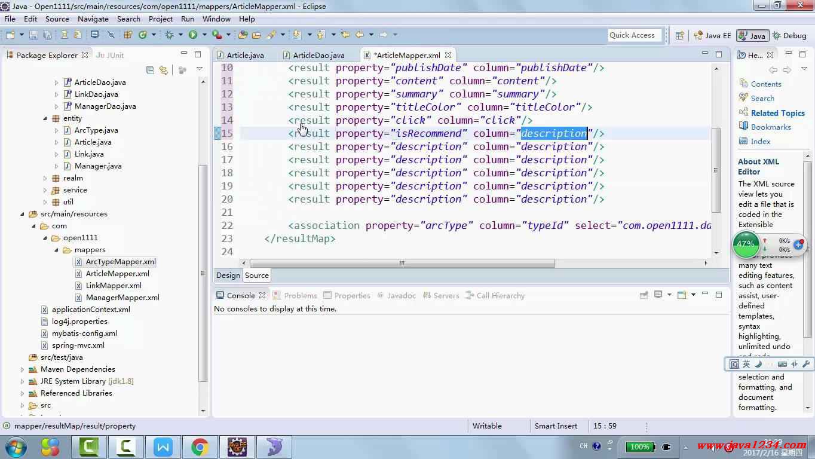Open the Project menu

161,19
